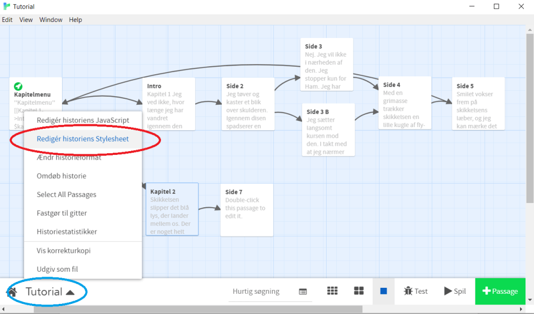Click Udgiv som fil to publish
534x314 pixels.
(x=57, y=269)
